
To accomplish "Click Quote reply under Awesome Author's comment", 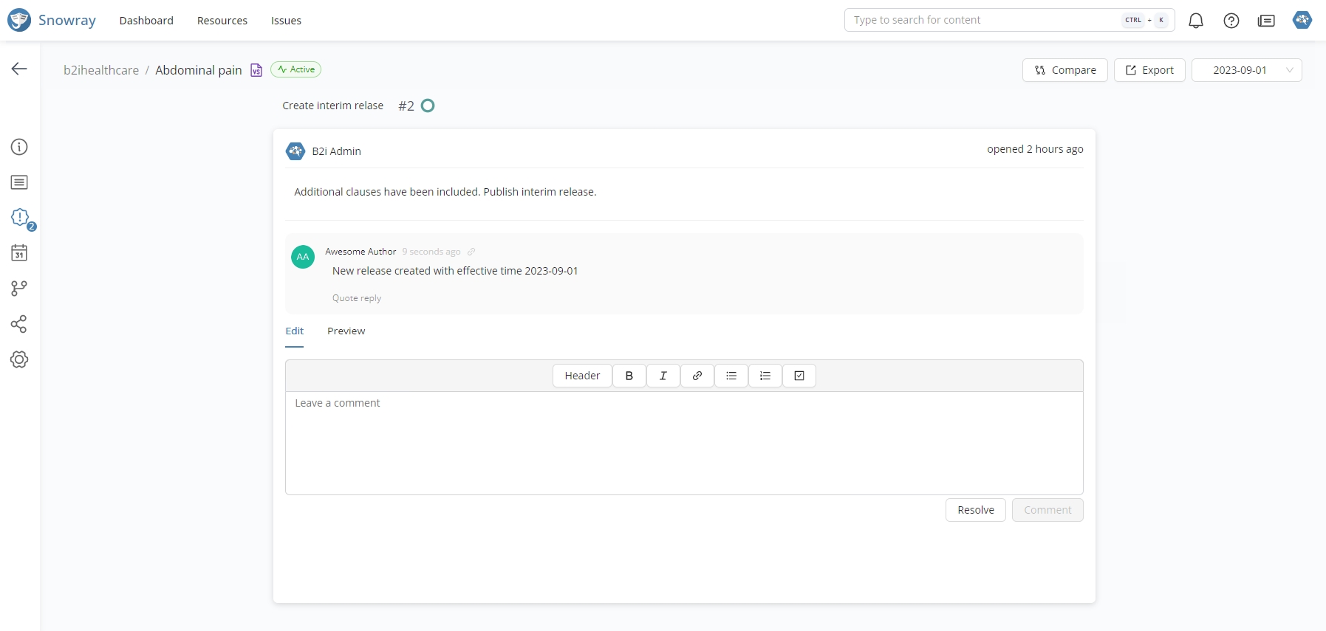I will (357, 298).
